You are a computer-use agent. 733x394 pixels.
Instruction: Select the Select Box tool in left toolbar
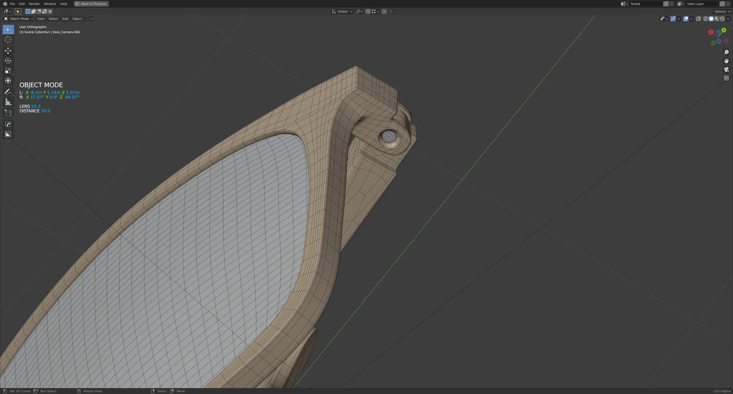tap(8, 30)
